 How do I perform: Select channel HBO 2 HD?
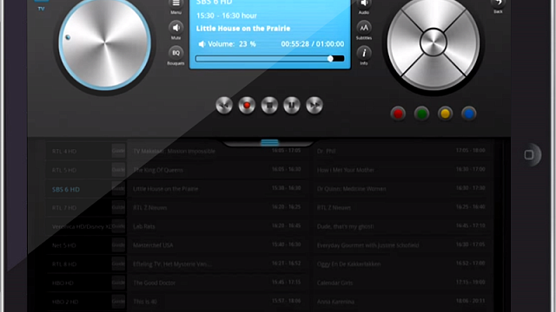[x=65, y=302]
